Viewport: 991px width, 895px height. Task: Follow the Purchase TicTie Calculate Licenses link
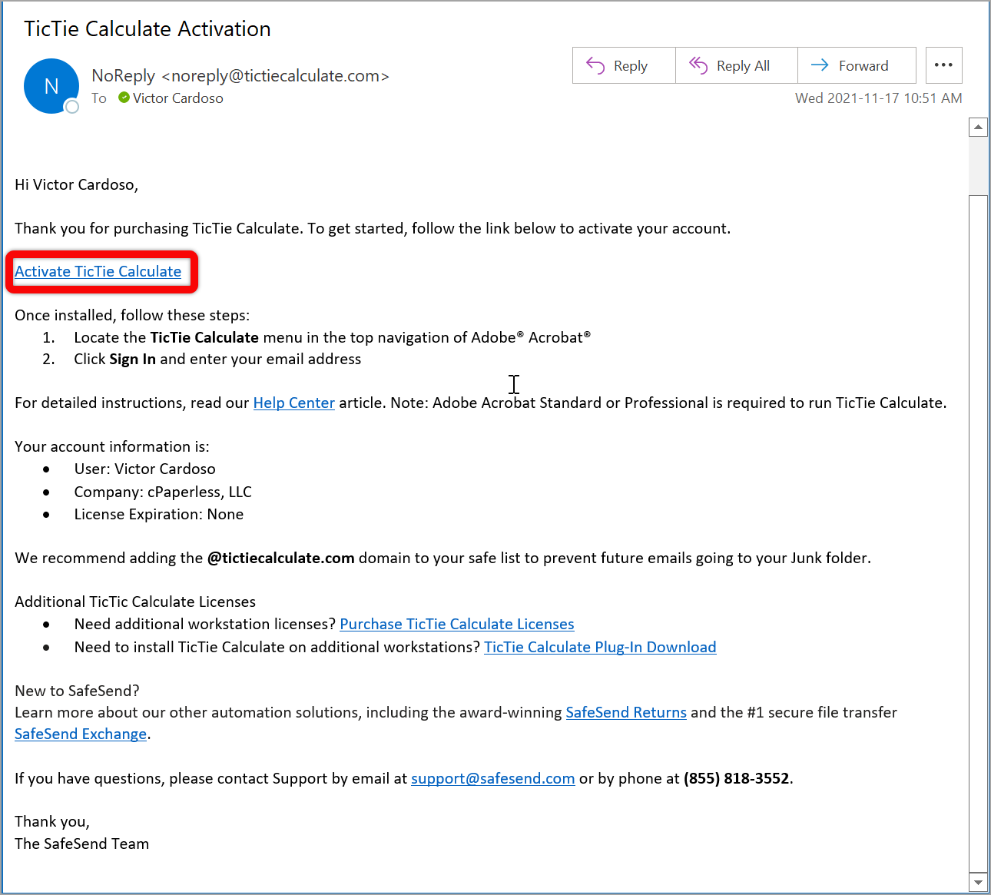(457, 624)
